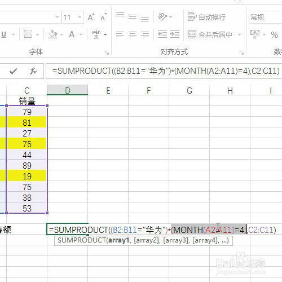The height and width of the screenshot is (282, 282).
Task: Select column G header
Action: coord(190,90)
